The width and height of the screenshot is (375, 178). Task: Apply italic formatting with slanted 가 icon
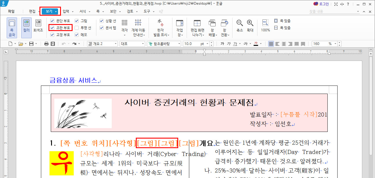tap(229, 44)
